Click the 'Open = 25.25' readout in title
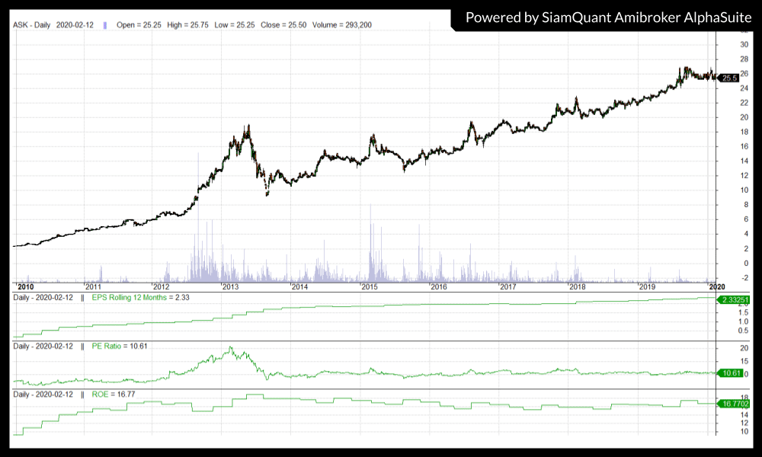 [137, 25]
